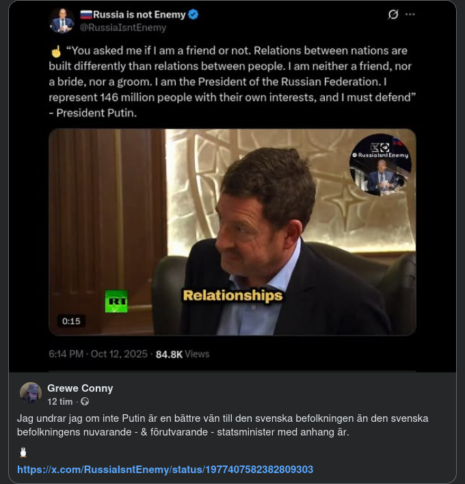Open the Grok icon on the tweet

tap(393, 14)
